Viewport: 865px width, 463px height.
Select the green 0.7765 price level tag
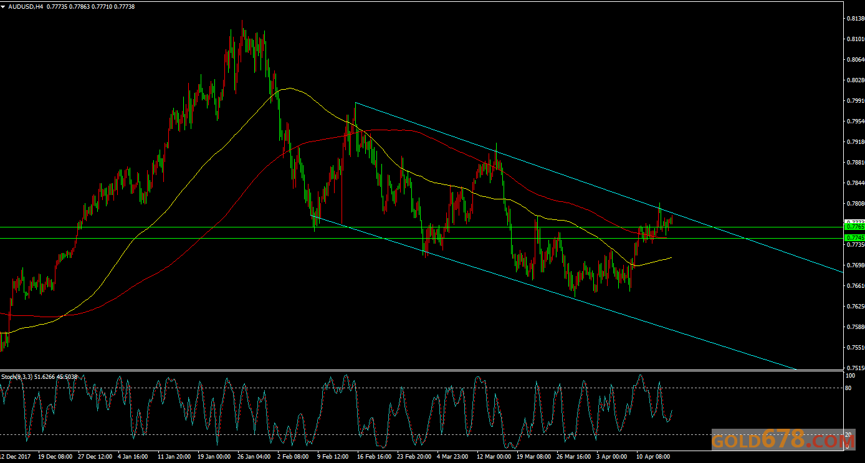click(853, 227)
